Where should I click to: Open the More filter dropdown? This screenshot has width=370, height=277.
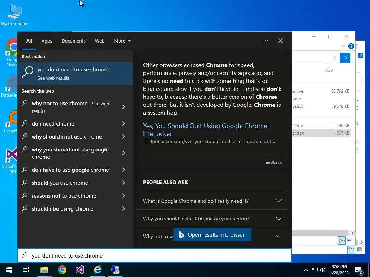coord(122,41)
